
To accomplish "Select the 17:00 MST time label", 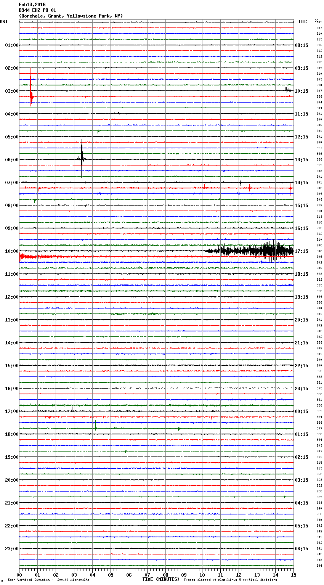I will [11, 411].
